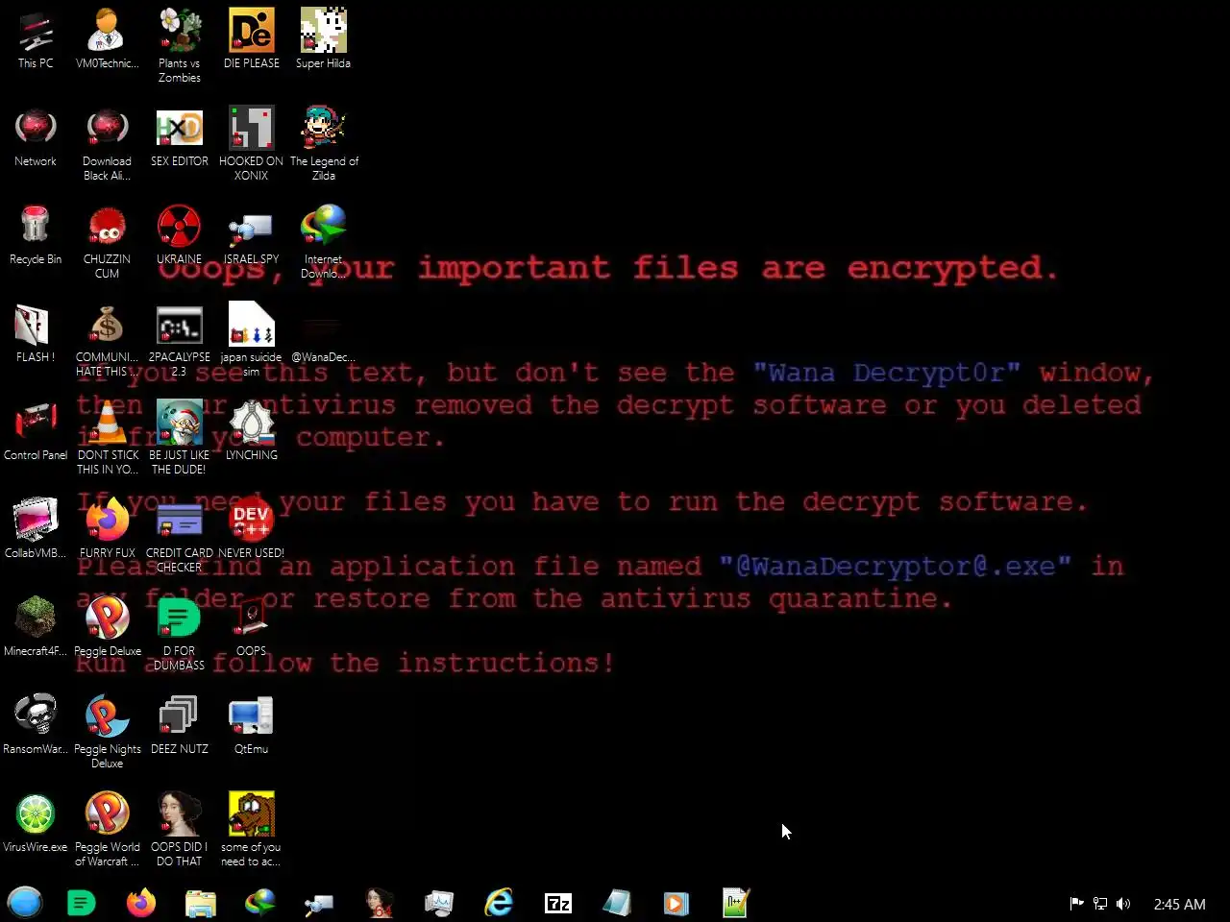Launch Peggle World of Warcraft shortcut
Viewport: 1230px width, 922px height.
point(107,829)
